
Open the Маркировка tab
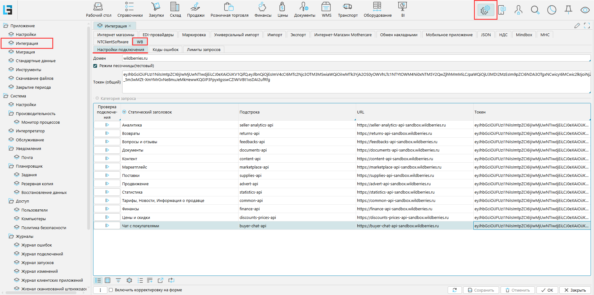(194, 35)
